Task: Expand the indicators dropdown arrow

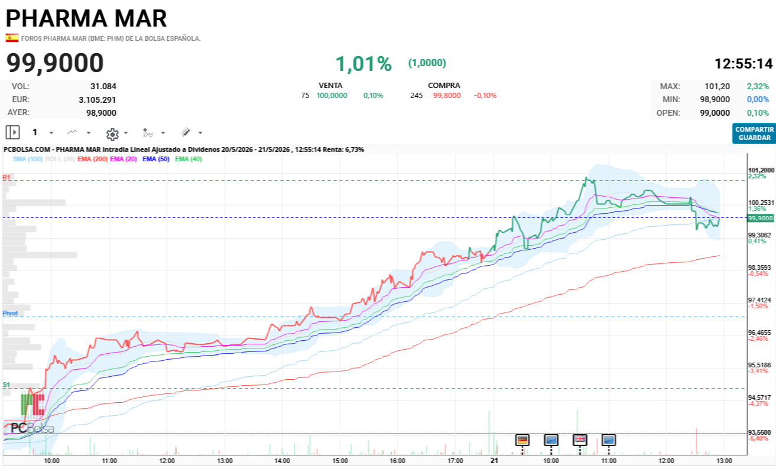Action: 163,133
